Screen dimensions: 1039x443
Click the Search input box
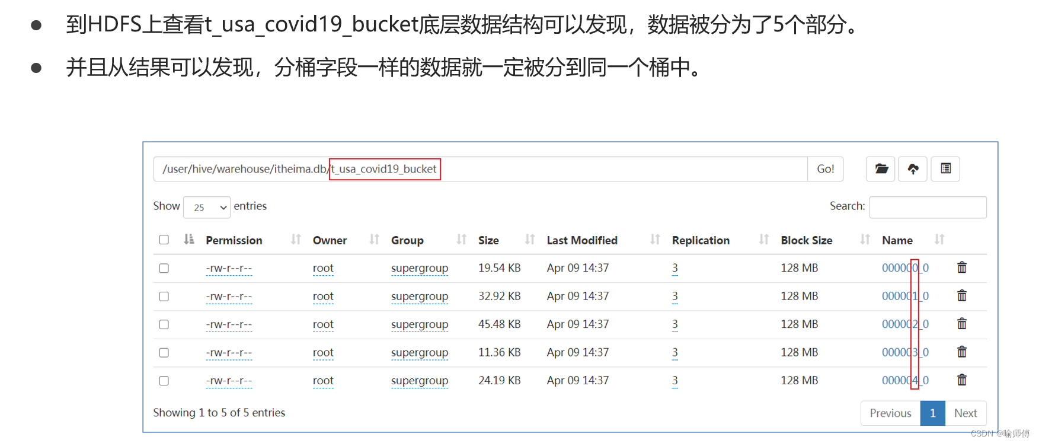[x=928, y=207]
